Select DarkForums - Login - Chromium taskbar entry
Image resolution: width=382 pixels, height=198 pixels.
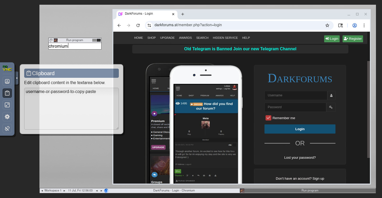pyautogui.click(x=174, y=191)
